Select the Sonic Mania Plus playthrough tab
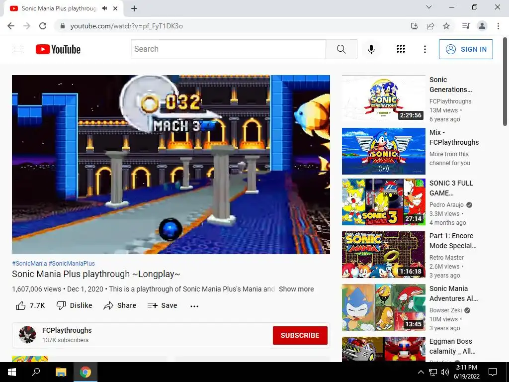The width and height of the screenshot is (509, 382). [59, 8]
